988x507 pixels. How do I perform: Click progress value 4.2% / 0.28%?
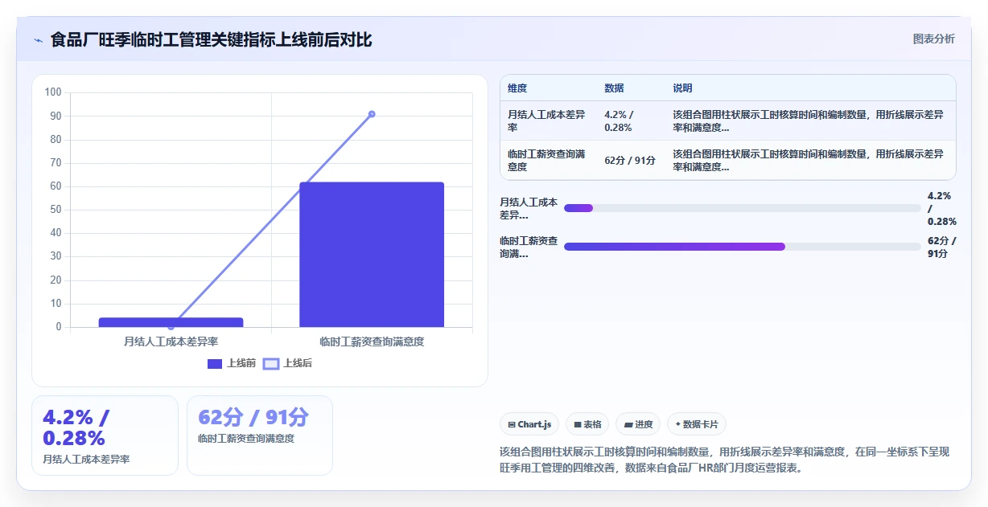(941, 208)
